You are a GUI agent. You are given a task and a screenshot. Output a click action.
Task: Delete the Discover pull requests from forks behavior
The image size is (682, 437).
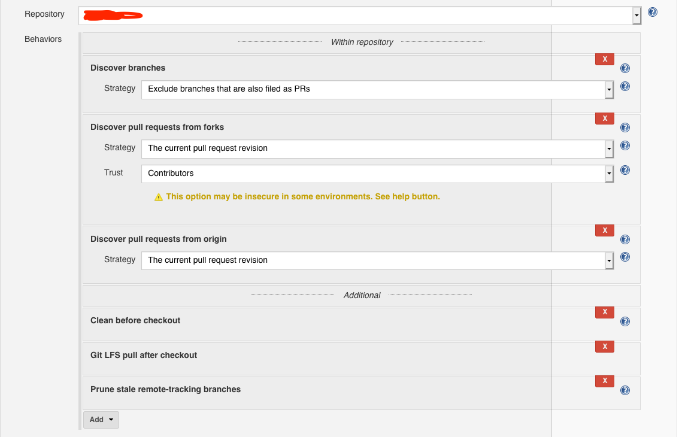click(x=604, y=118)
